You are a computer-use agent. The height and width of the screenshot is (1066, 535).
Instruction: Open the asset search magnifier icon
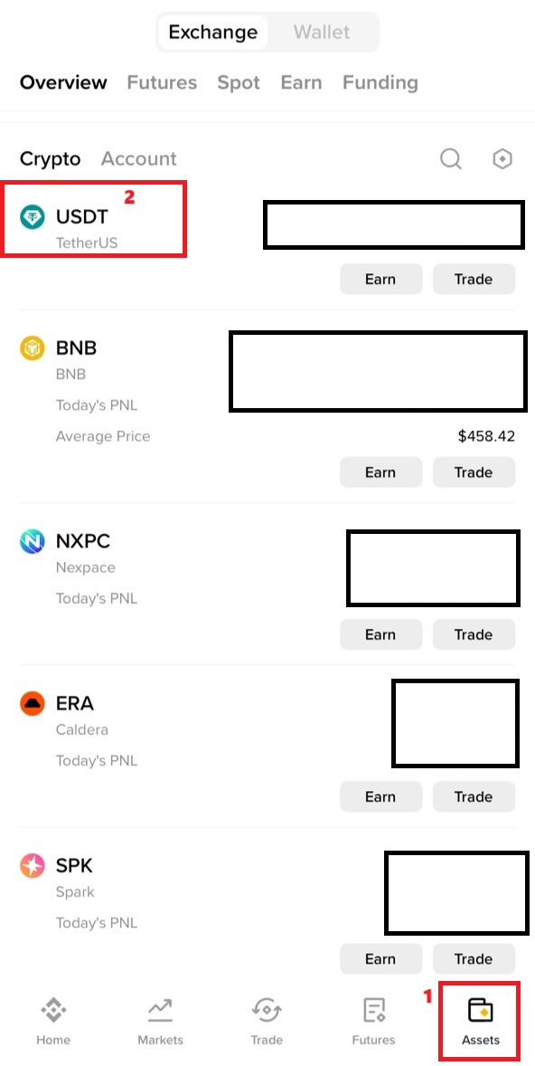tap(451, 159)
